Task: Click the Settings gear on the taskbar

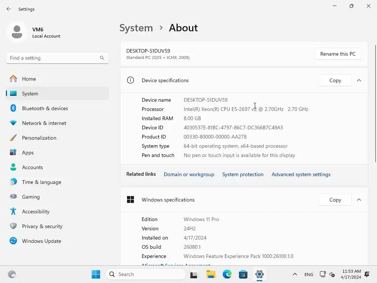Action: click(260, 274)
